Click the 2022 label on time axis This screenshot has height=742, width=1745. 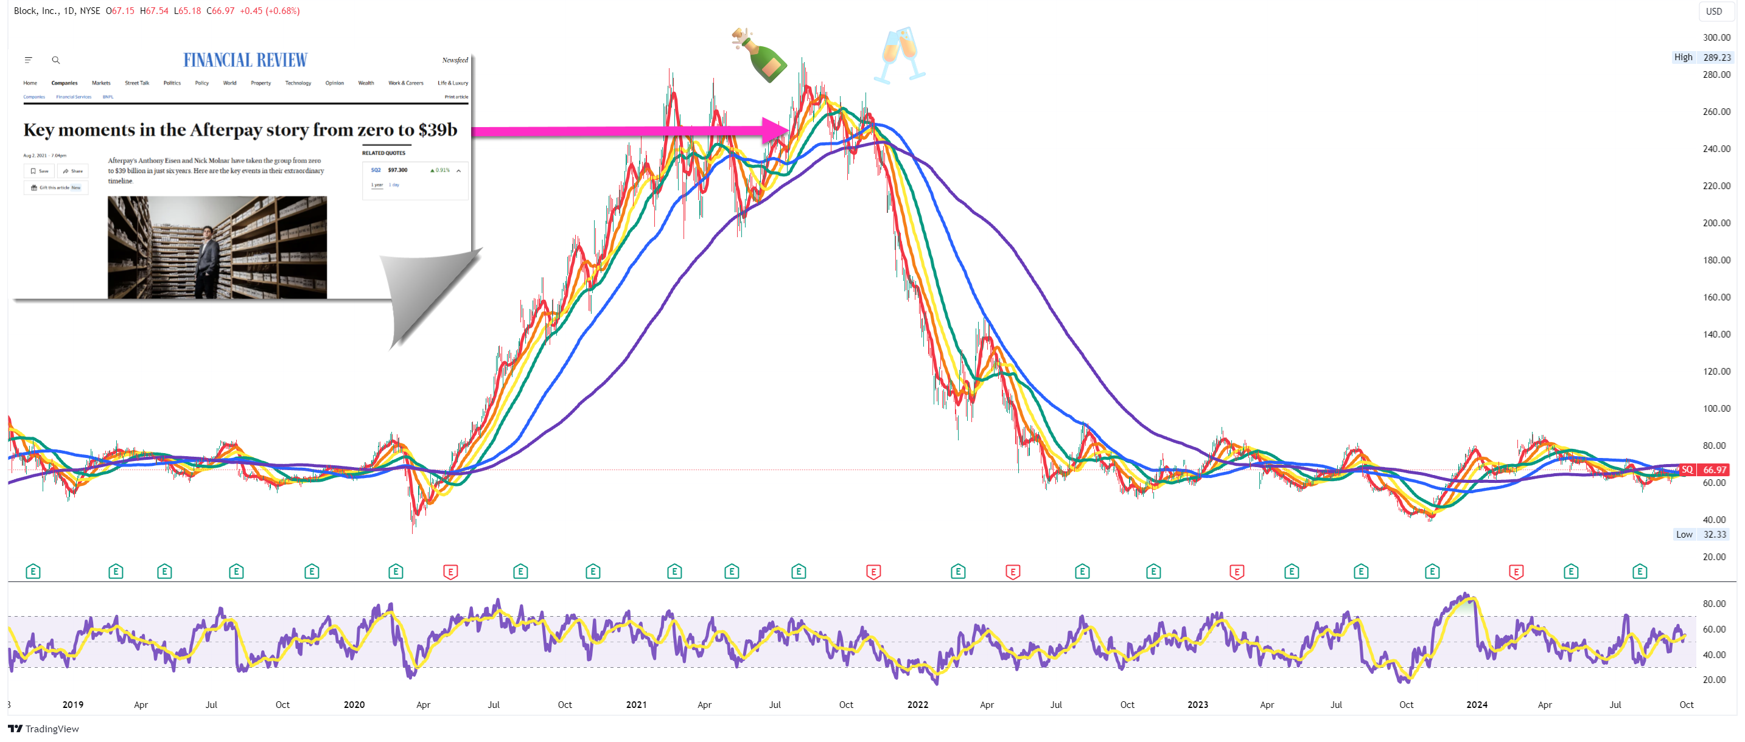917,705
